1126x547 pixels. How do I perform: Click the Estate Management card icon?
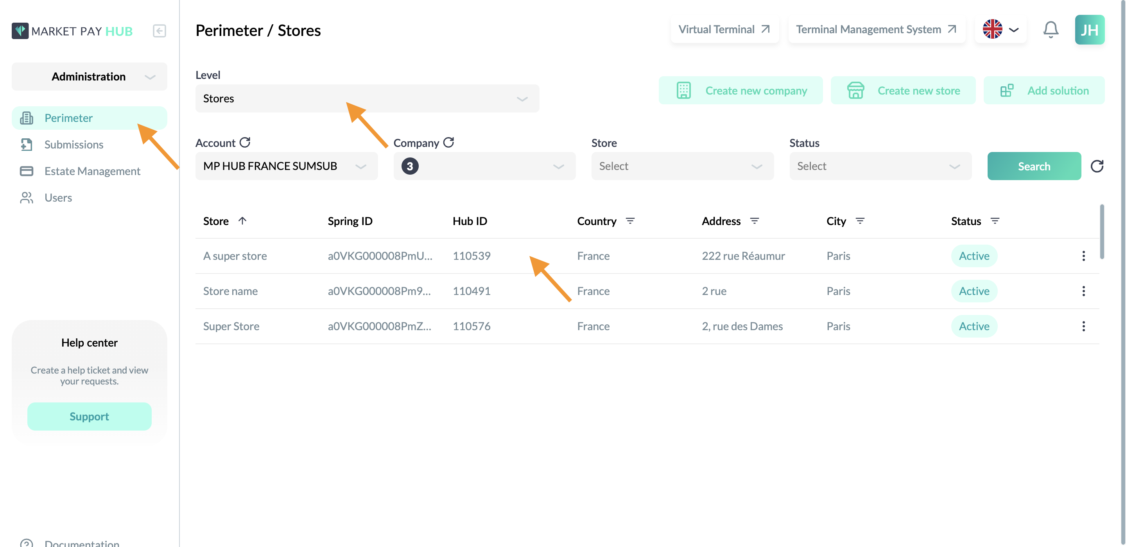pyautogui.click(x=27, y=171)
